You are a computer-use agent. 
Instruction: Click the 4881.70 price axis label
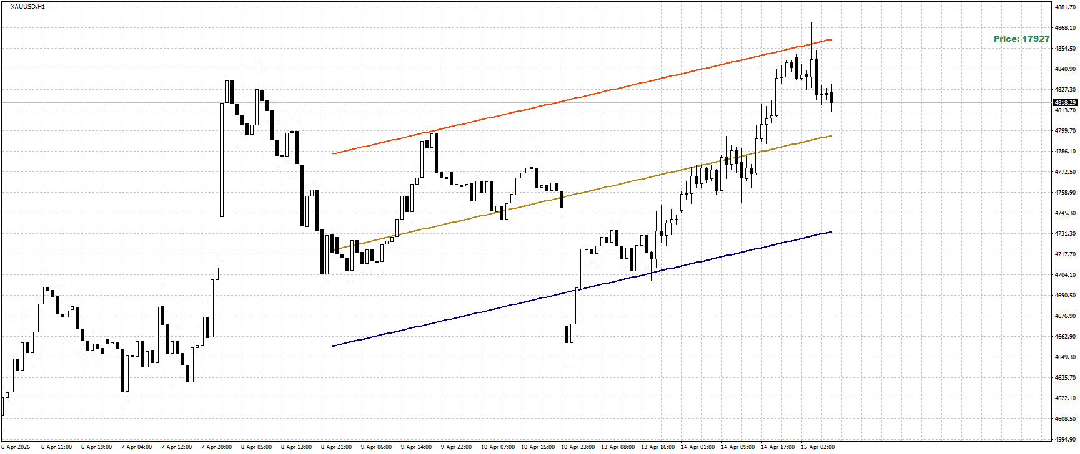coord(1065,7)
